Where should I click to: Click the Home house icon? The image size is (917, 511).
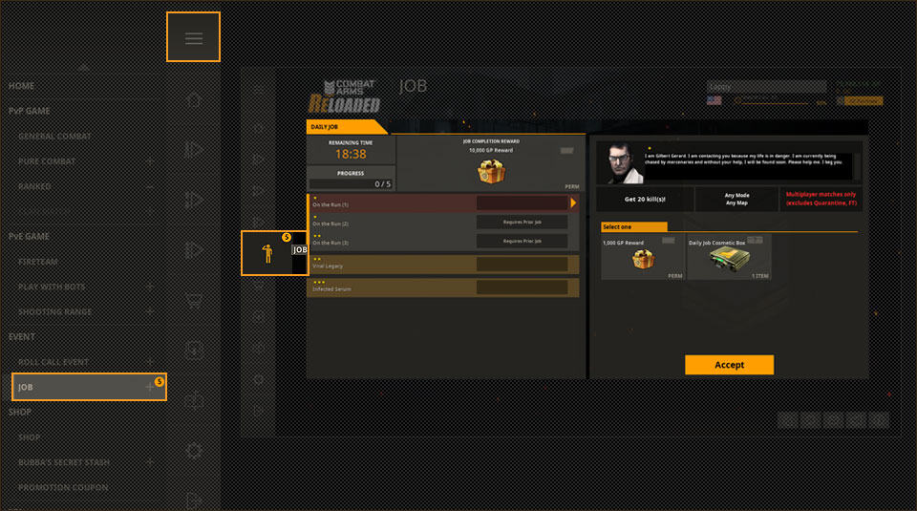click(195, 99)
